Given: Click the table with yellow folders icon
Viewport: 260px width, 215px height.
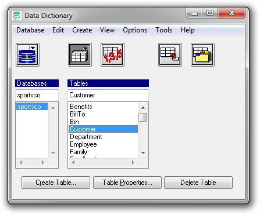Looking at the screenshot, I should point(202,55).
